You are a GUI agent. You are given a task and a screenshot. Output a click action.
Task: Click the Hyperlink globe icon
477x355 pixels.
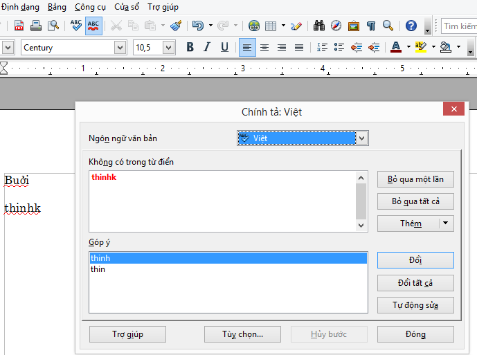pyautogui.click(x=253, y=26)
